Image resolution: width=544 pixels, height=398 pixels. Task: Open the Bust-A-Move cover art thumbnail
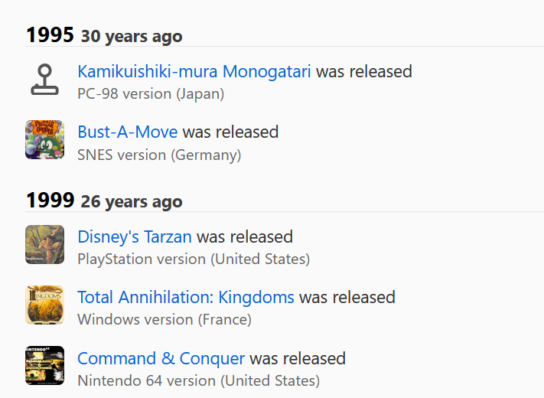pyautogui.click(x=44, y=140)
